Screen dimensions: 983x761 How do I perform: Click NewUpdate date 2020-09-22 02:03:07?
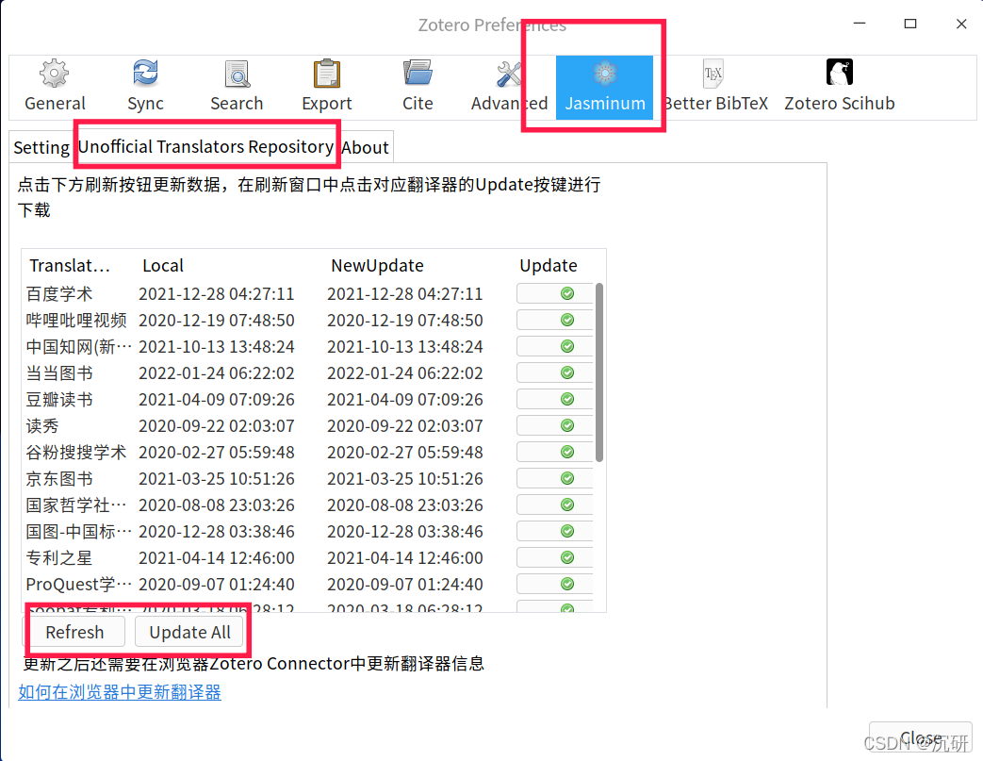point(405,425)
